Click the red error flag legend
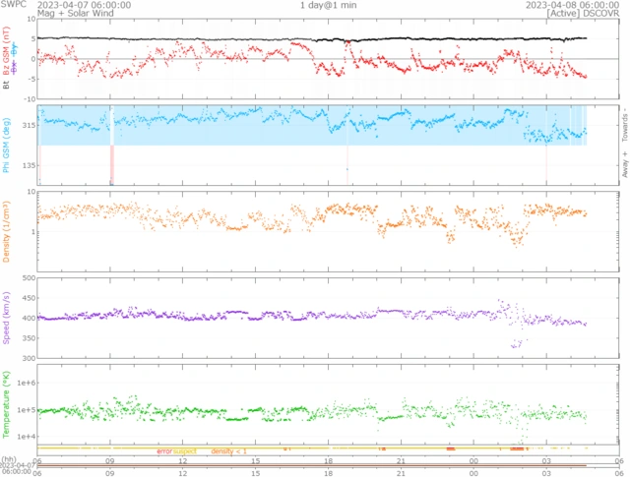Image resolution: width=630 pixels, height=477 pixels. [x=163, y=451]
